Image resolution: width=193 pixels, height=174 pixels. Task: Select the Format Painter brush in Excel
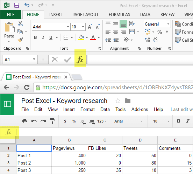coord(20,40)
